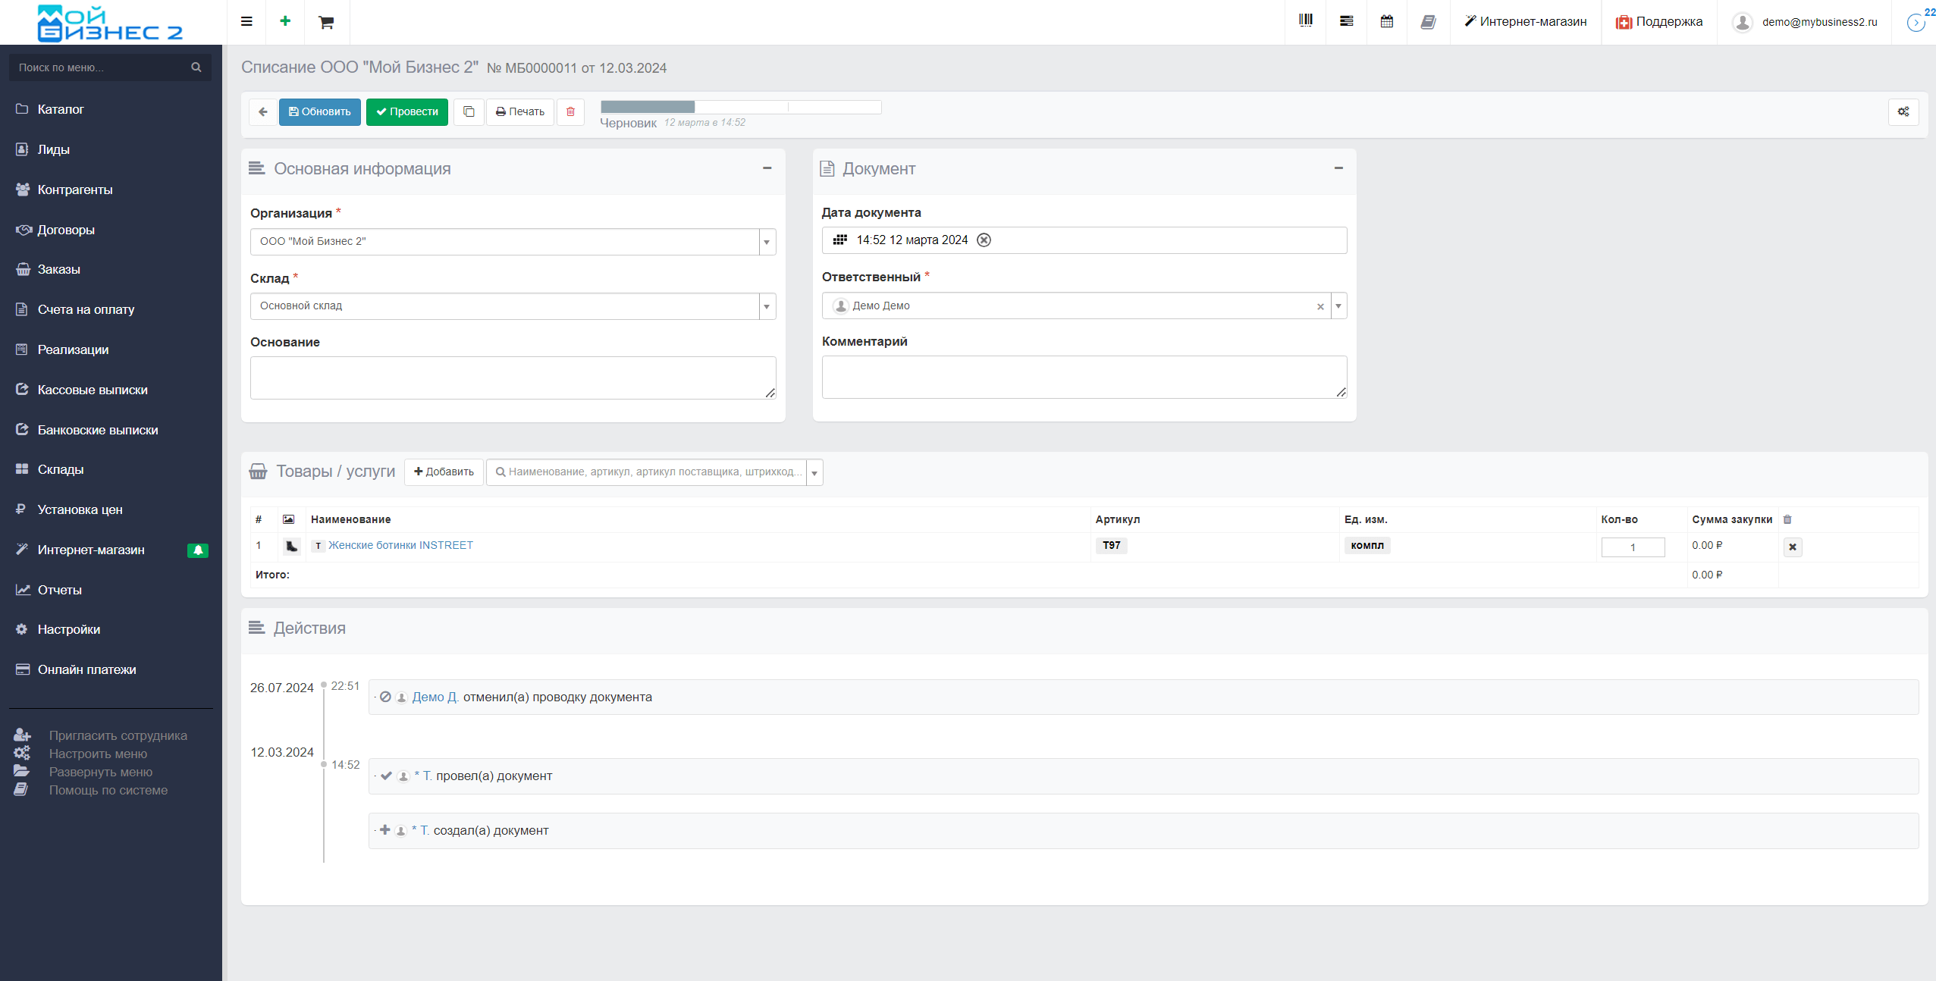This screenshot has height=981, width=1936.
Task: Click the green plus create icon
Action: (285, 21)
